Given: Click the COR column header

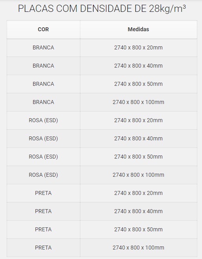Looking at the screenshot, I should pos(43,29).
